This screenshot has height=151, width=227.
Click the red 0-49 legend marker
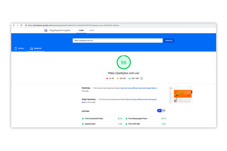tap(107, 78)
